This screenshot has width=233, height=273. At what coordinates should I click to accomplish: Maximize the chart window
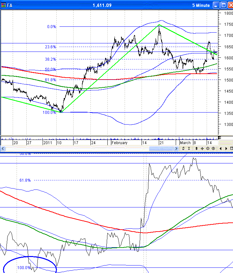click(223, 5)
